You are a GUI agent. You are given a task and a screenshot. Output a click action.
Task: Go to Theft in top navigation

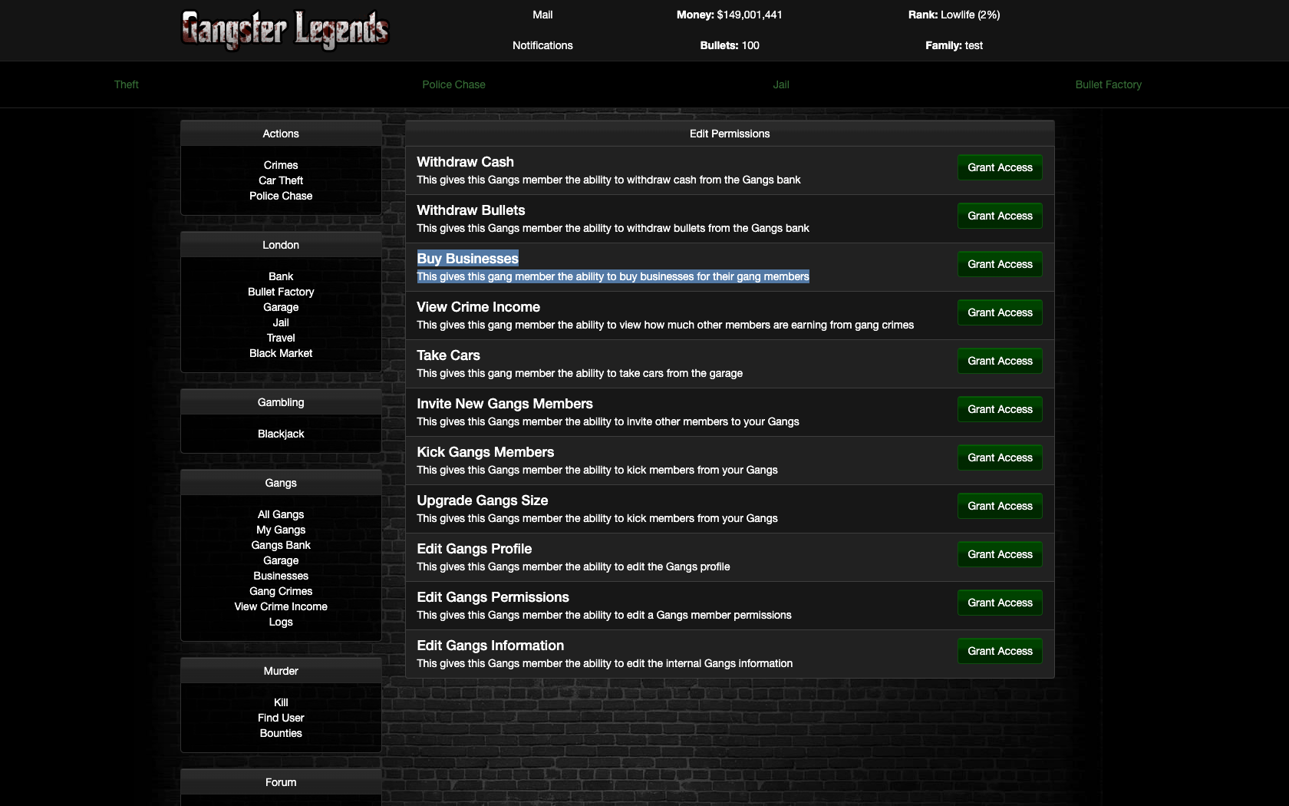tap(127, 84)
